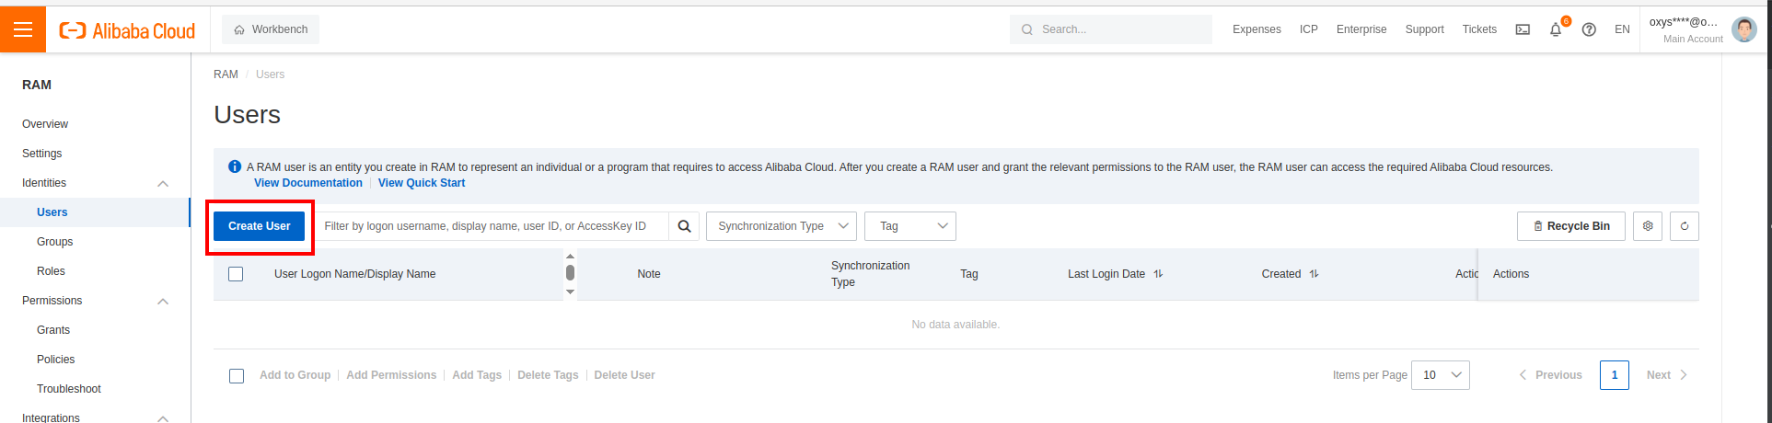
Task: Open the View Documentation link
Action: click(308, 183)
